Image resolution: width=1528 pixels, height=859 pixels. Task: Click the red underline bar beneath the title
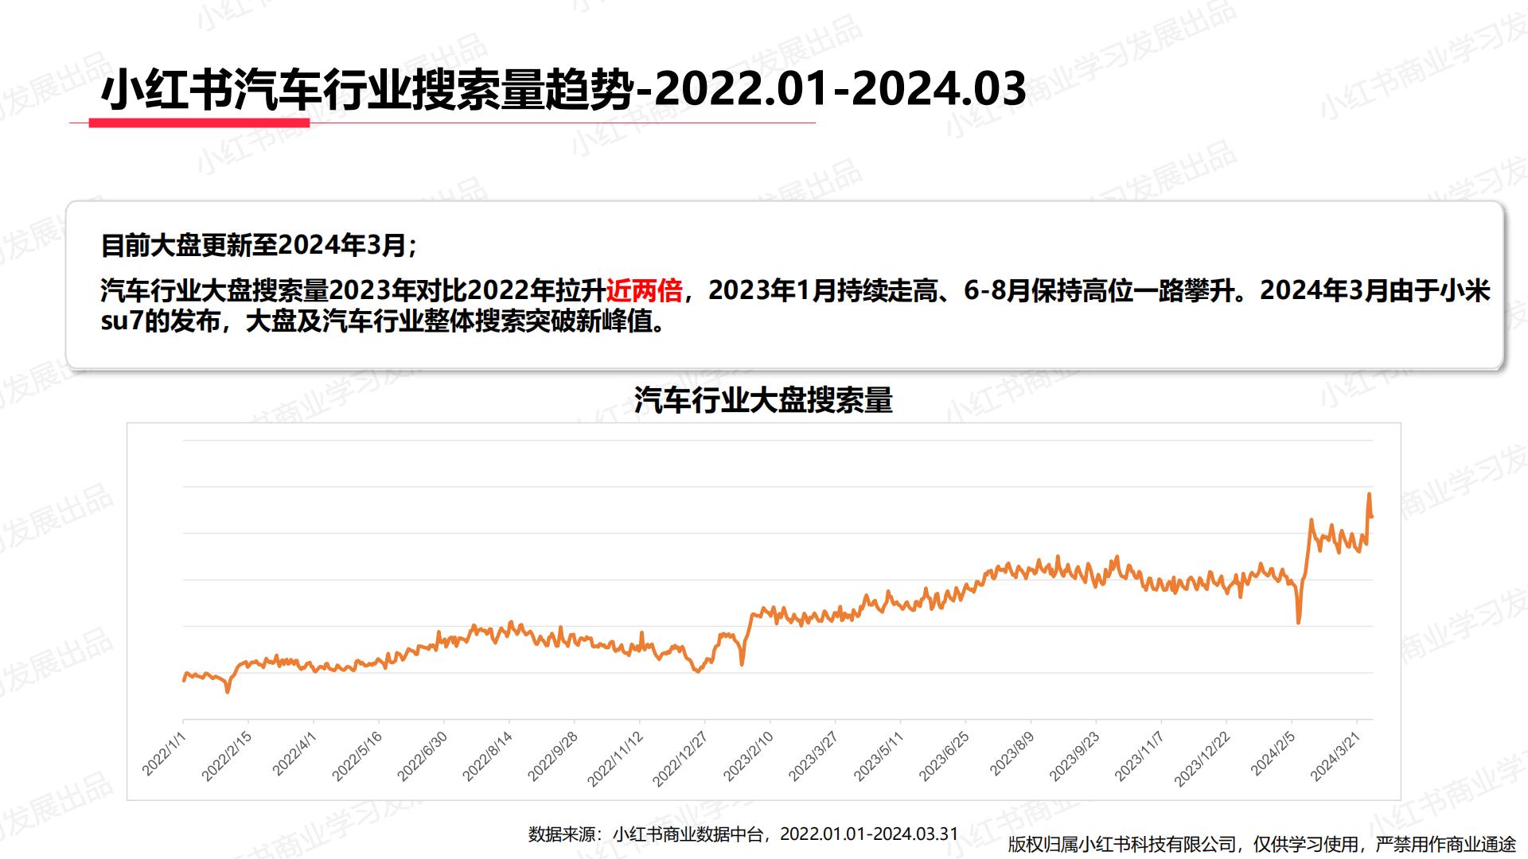coord(199,123)
